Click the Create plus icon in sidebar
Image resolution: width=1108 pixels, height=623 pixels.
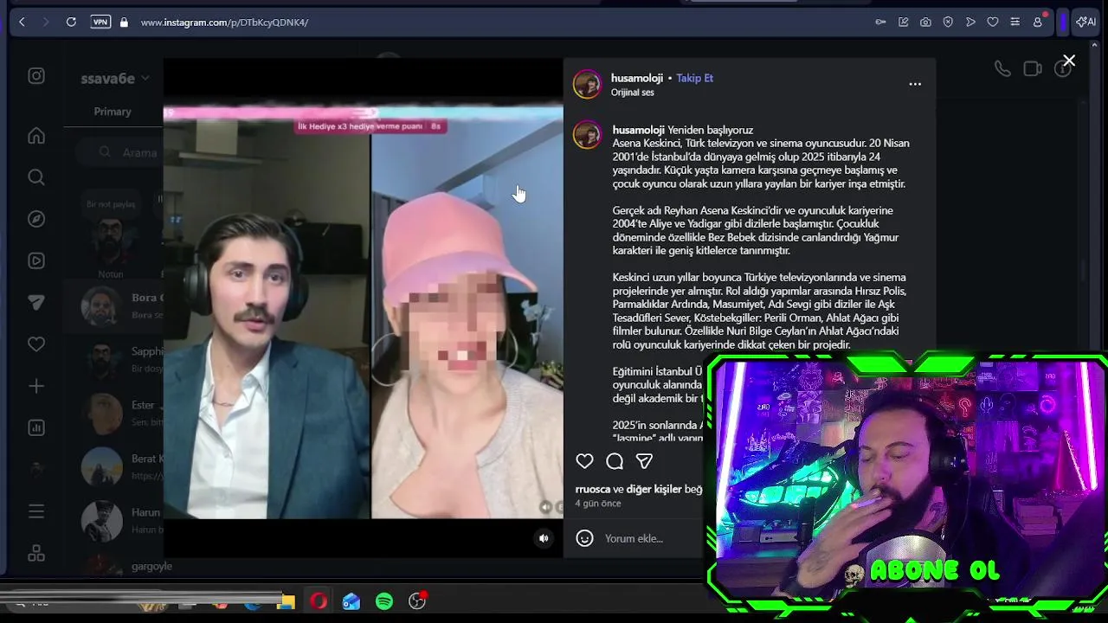point(36,386)
